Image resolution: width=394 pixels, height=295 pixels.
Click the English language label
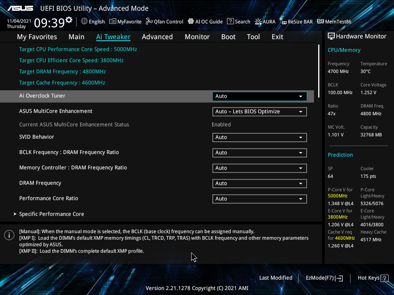(97, 22)
